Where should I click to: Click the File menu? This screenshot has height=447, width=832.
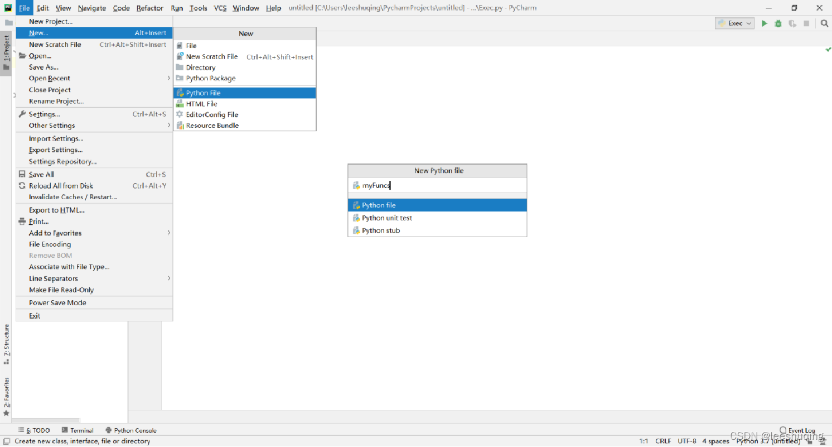pos(24,8)
